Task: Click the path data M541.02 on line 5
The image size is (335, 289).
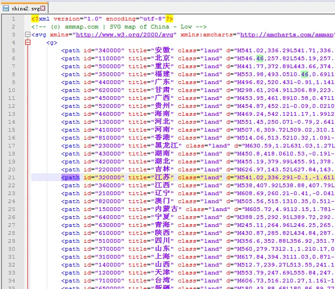Action: pyautogui.click(x=250, y=50)
